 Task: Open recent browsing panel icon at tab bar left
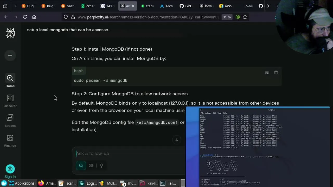pyautogui.click(x=5, y=6)
